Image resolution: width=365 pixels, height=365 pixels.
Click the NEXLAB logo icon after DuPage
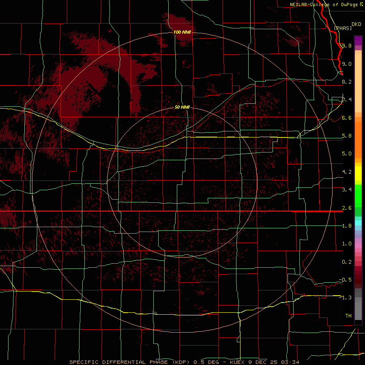tap(361, 4)
